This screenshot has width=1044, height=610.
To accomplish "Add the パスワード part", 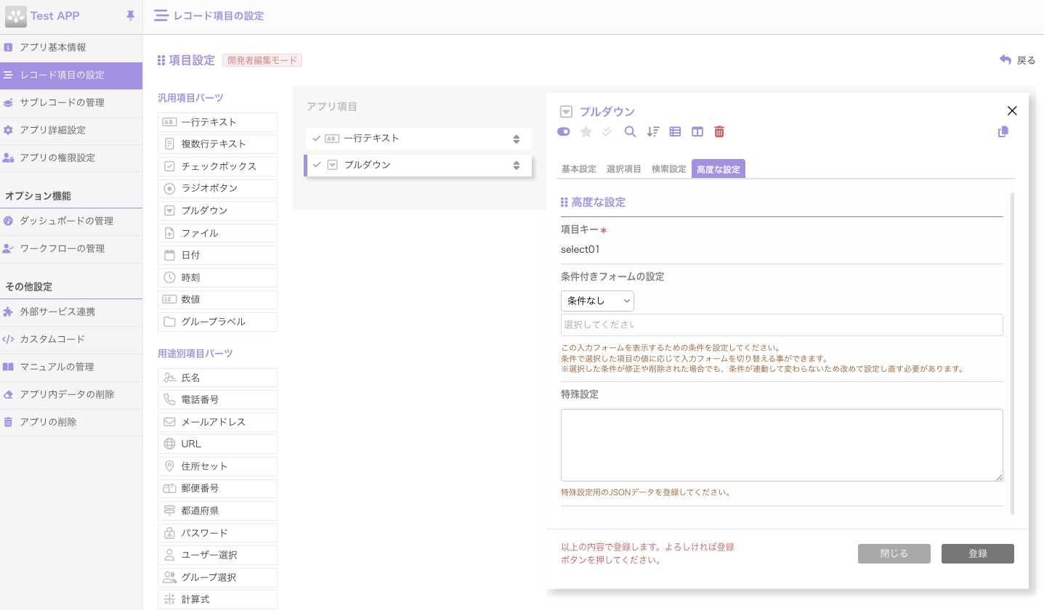I will [x=217, y=533].
